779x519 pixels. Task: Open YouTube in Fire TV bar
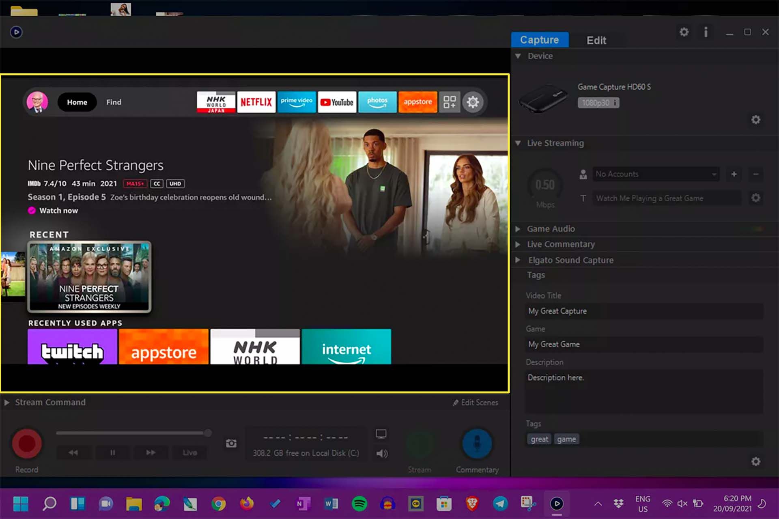[x=337, y=102]
